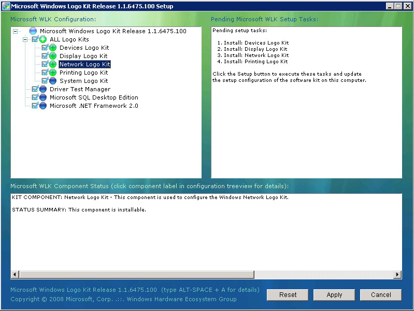Click the Cancel button

[381, 295]
